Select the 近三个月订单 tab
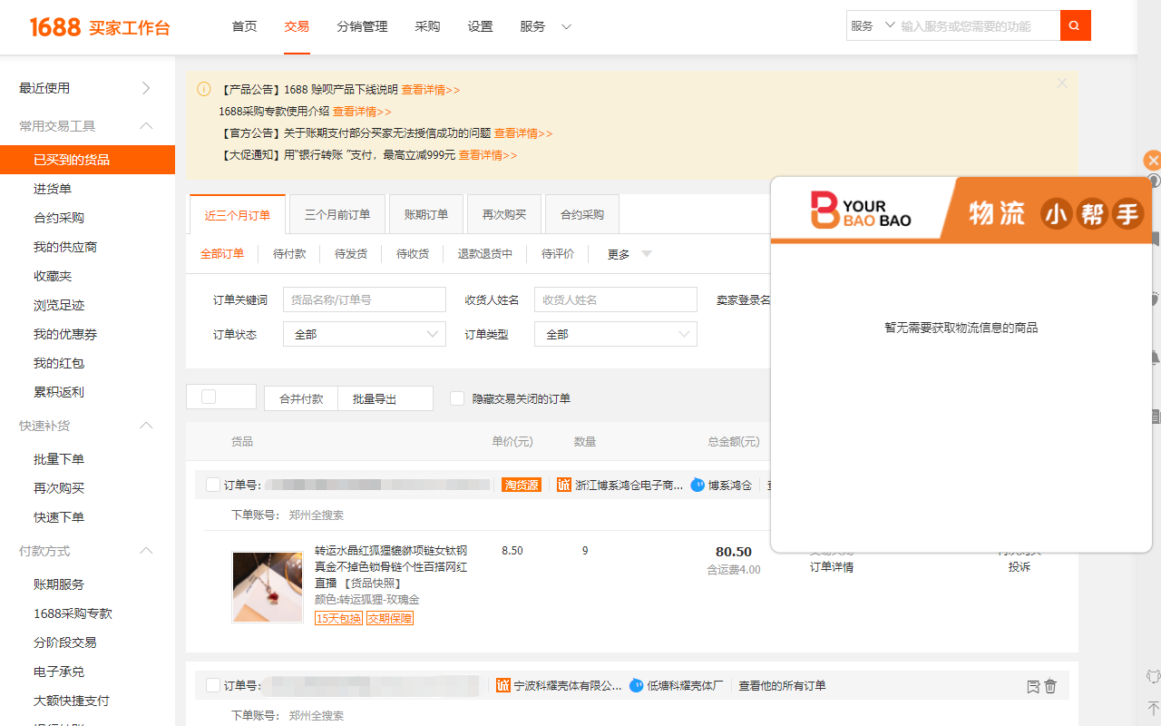The width and height of the screenshot is (1161, 726). [x=238, y=215]
